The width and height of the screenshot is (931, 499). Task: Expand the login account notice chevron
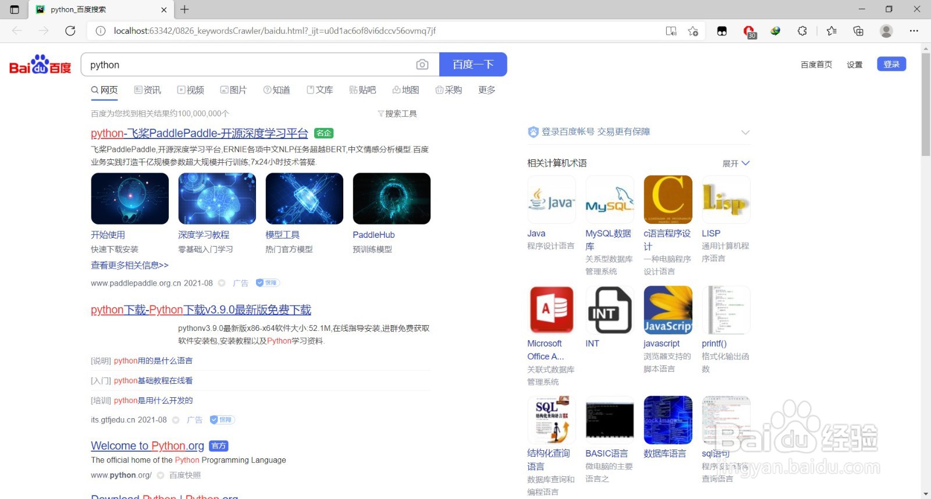click(x=745, y=132)
